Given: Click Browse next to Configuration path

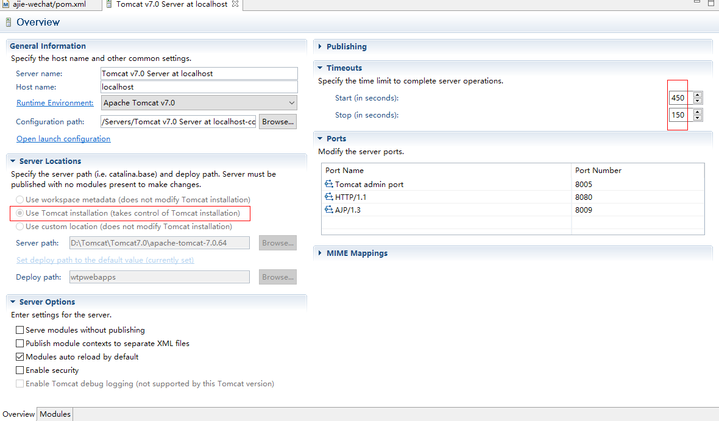Looking at the screenshot, I should tap(278, 121).
